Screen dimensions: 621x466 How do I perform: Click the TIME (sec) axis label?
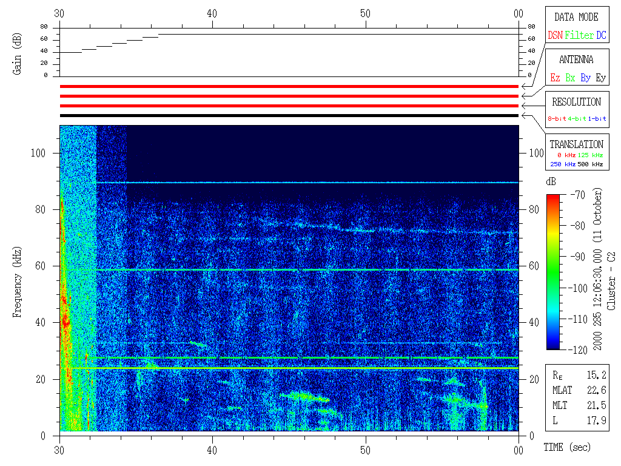[x=566, y=447]
